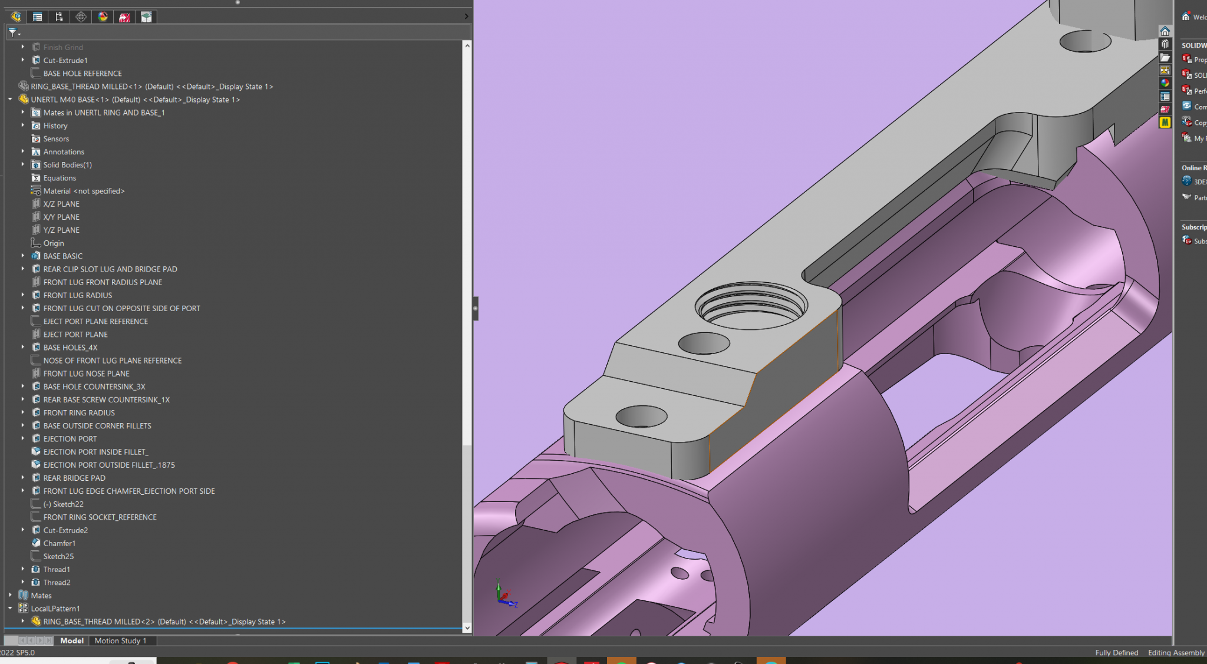Open Design Library in task pane
The height and width of the screenshot is (664, 1207).
[x=1165, y=44]
